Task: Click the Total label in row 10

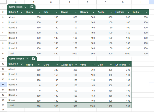Action: tap(11, 53)
